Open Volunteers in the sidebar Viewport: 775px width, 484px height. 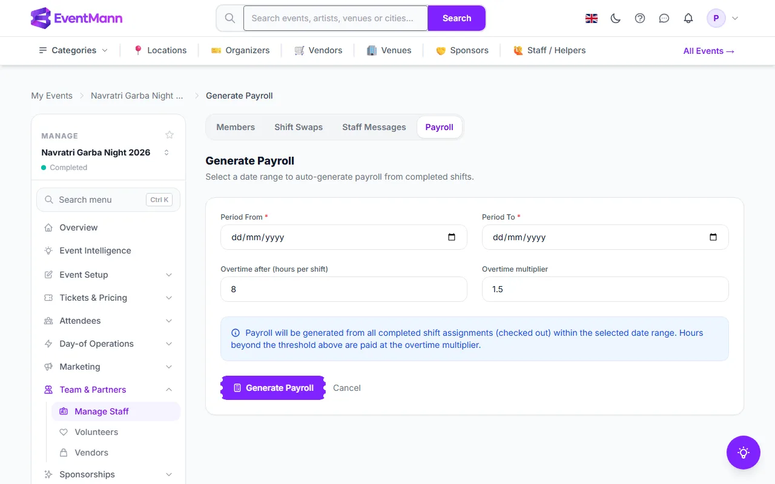point(116,432)
